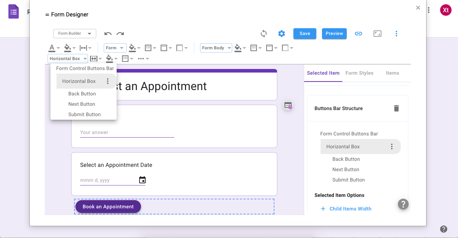Click the Save button
Viewport: 458px width, 238px height.
point(305,34)
